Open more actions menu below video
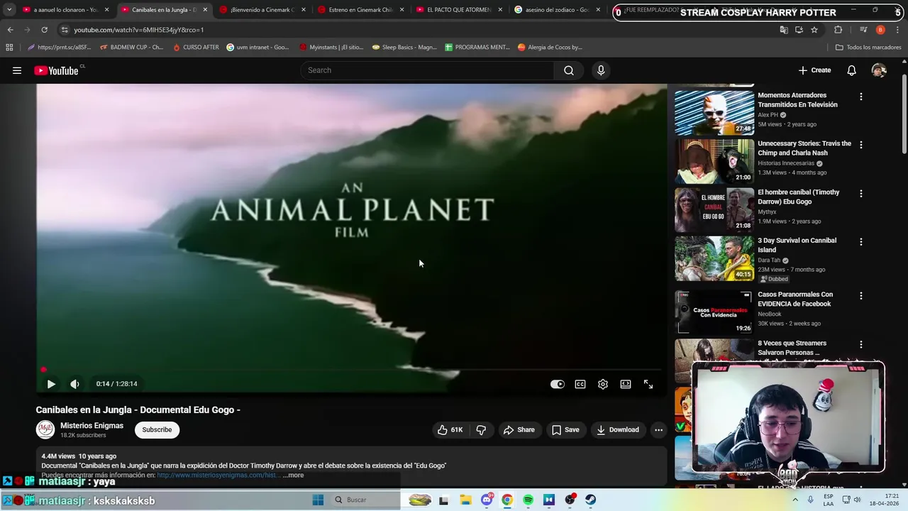This screenshot has width=908, height=511. coord(658,429)
